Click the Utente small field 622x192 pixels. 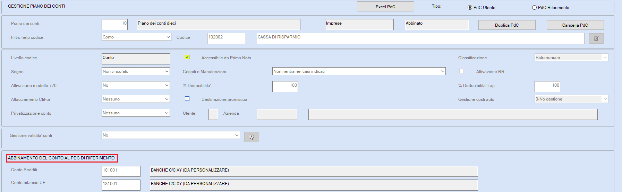point(213,114)
